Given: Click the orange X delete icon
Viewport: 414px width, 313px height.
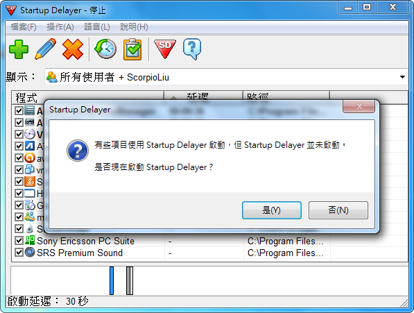Looking at the screenshot, I should (73, 49).
